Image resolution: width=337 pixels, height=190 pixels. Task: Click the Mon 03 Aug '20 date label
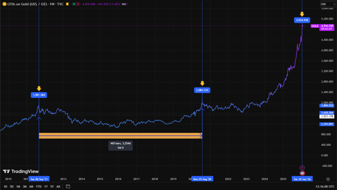pyautogui.click(x=202, y=179)
